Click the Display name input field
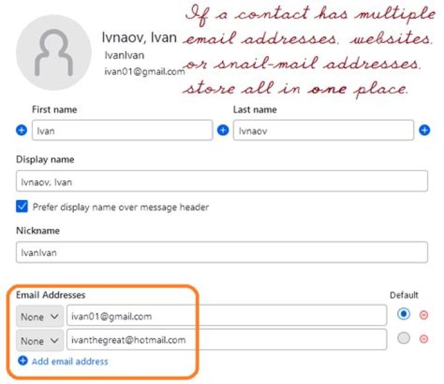This screenshot has height=384, width=444. [222, 181]
